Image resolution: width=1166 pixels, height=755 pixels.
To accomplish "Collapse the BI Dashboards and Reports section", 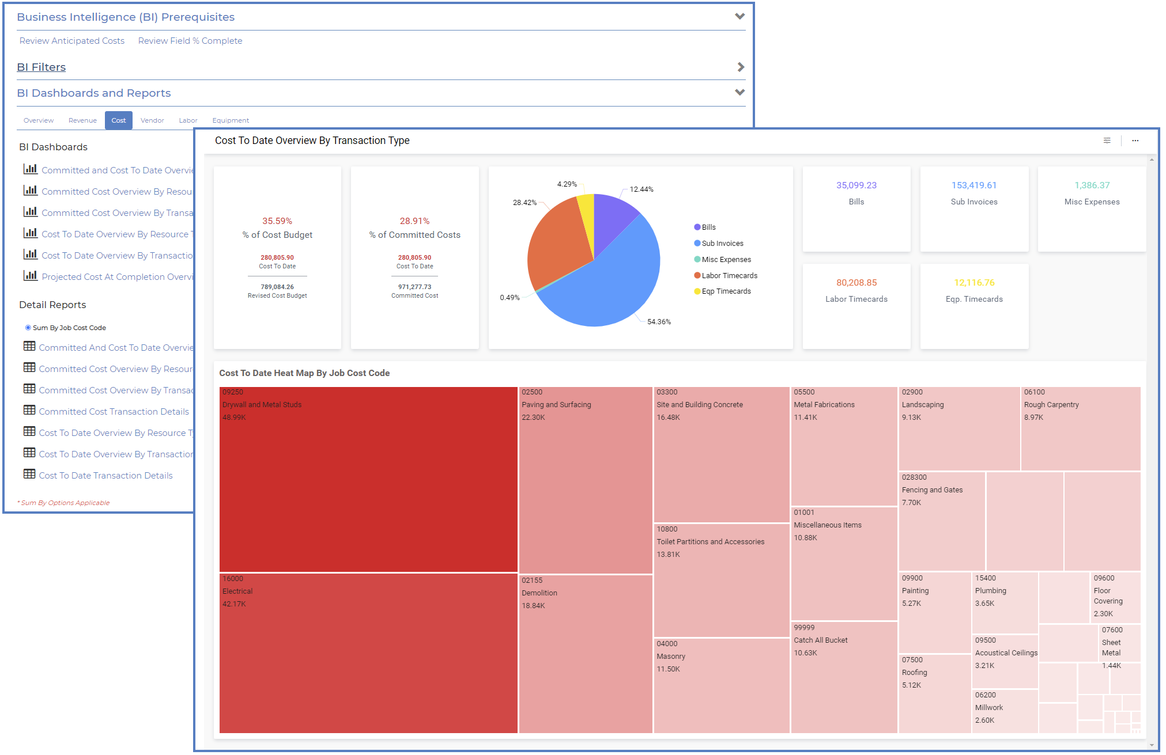I will coord(740,93).
